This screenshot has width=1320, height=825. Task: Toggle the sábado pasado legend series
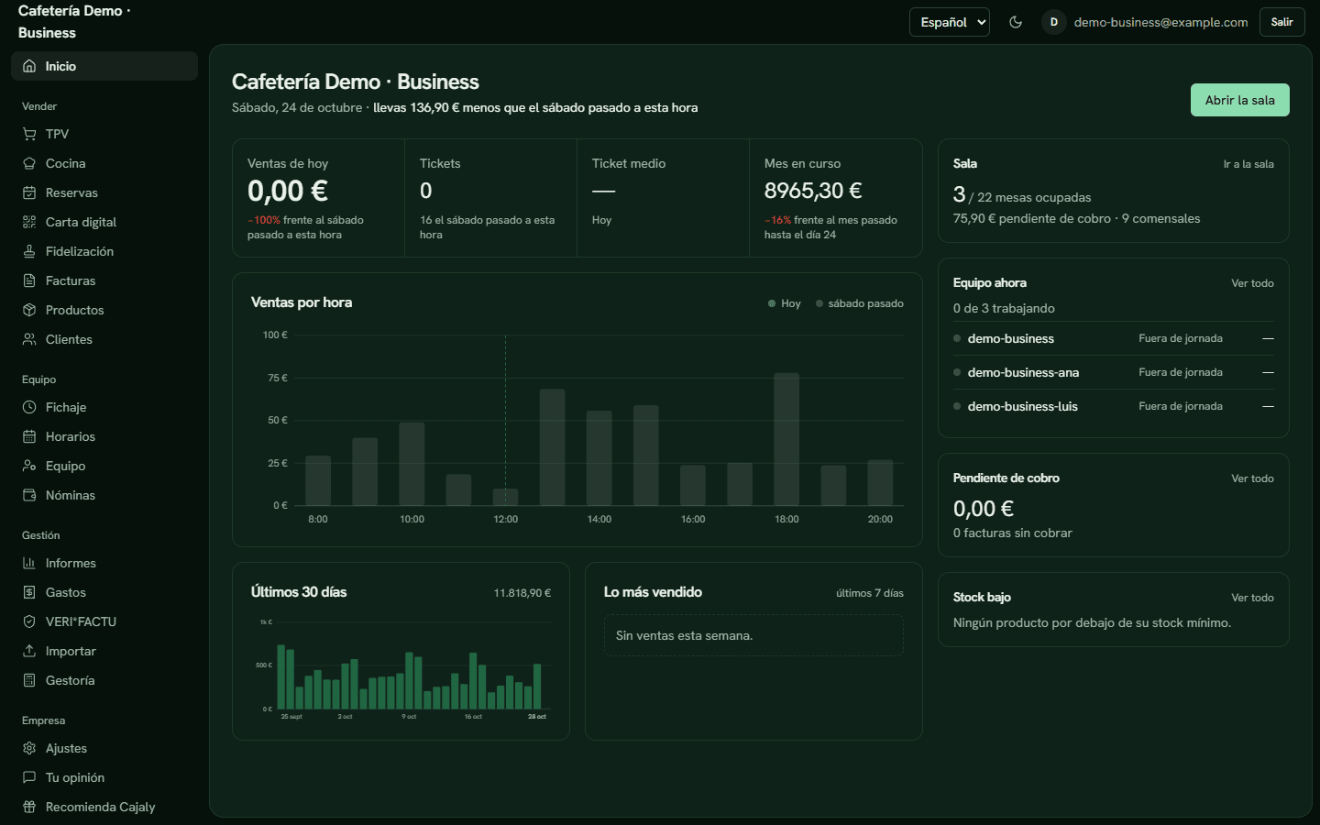(x=860, y=303)
